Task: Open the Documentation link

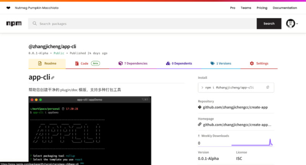Action: [x=285, y=8]
